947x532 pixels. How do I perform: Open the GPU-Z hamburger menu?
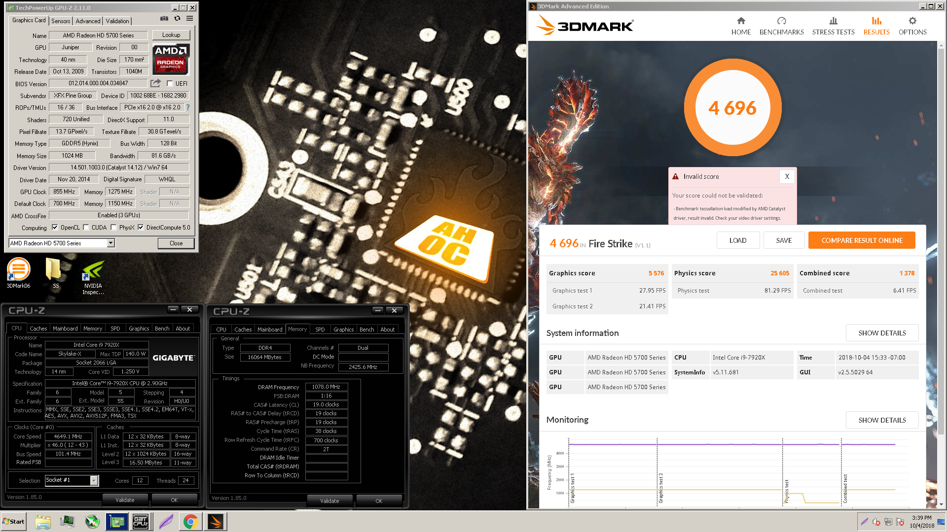click(x=189, y=19)
